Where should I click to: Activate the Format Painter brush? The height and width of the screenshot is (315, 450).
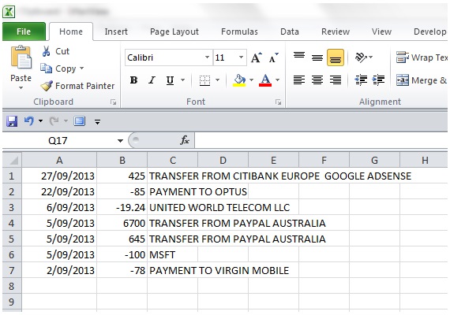click(x=47, y=86)
